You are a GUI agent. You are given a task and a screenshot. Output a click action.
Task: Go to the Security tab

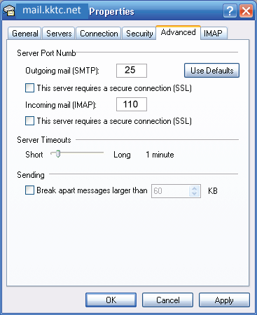coord(139,34)
